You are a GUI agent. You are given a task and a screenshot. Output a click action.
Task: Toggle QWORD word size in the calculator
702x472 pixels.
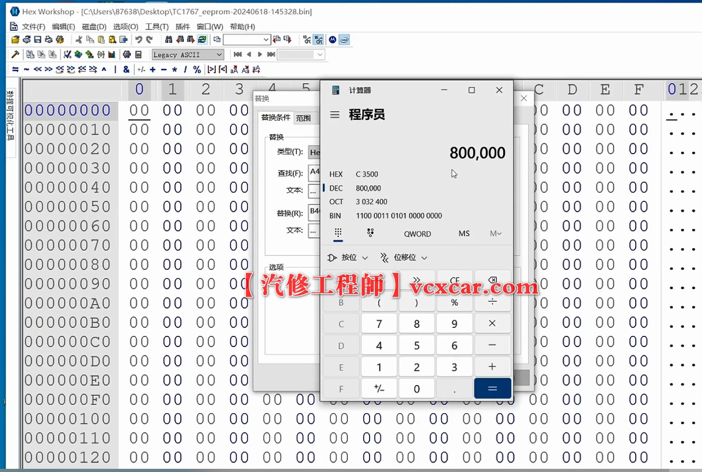418,234
